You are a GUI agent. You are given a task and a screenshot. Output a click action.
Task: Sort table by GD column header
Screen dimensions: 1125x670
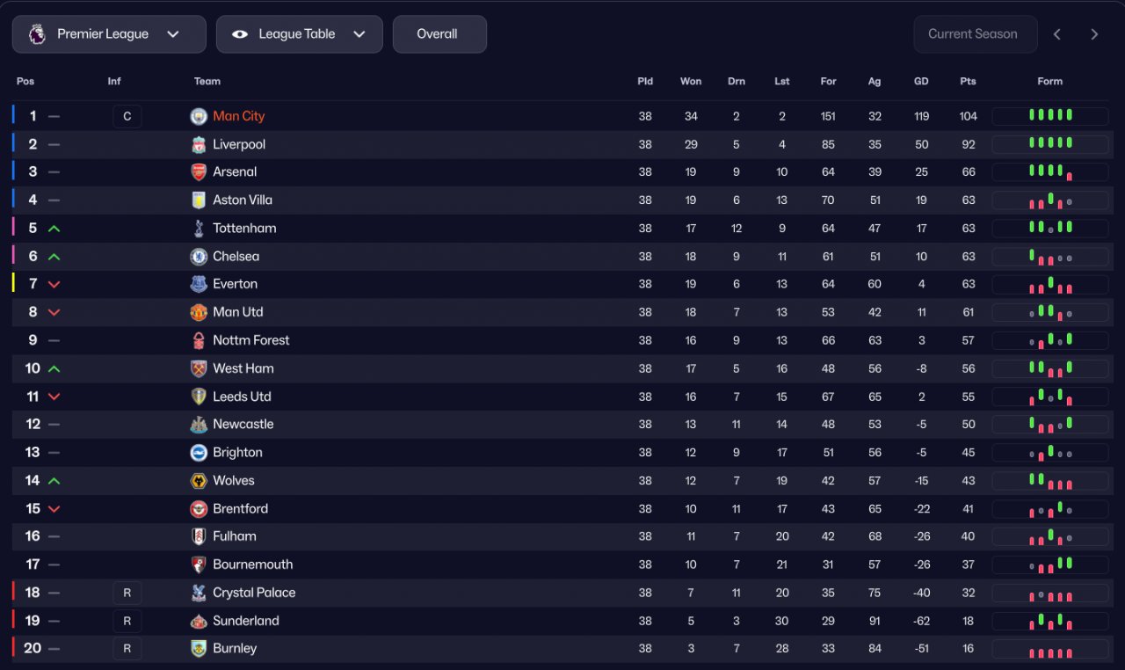pos(921,81)
